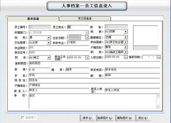Click the 备注 scrollbar down arrow
The height and width of the screenshot is (123, 171).
point(158,106)
